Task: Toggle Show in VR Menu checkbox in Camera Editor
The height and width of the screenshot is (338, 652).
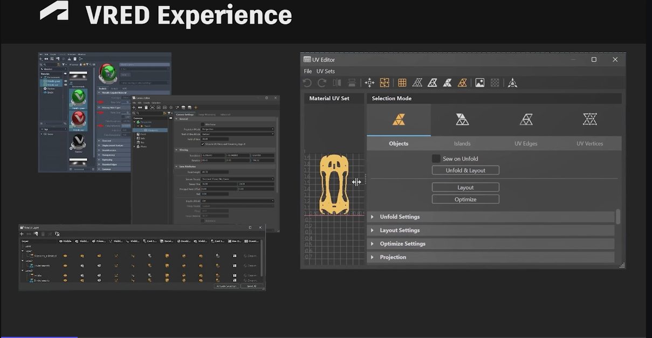Action: [x=203, y=144]
